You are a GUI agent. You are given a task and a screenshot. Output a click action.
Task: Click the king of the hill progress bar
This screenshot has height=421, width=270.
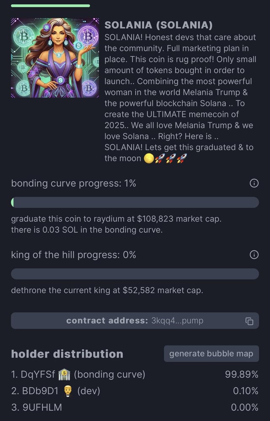pyautogui.click(x=135, y=274)
